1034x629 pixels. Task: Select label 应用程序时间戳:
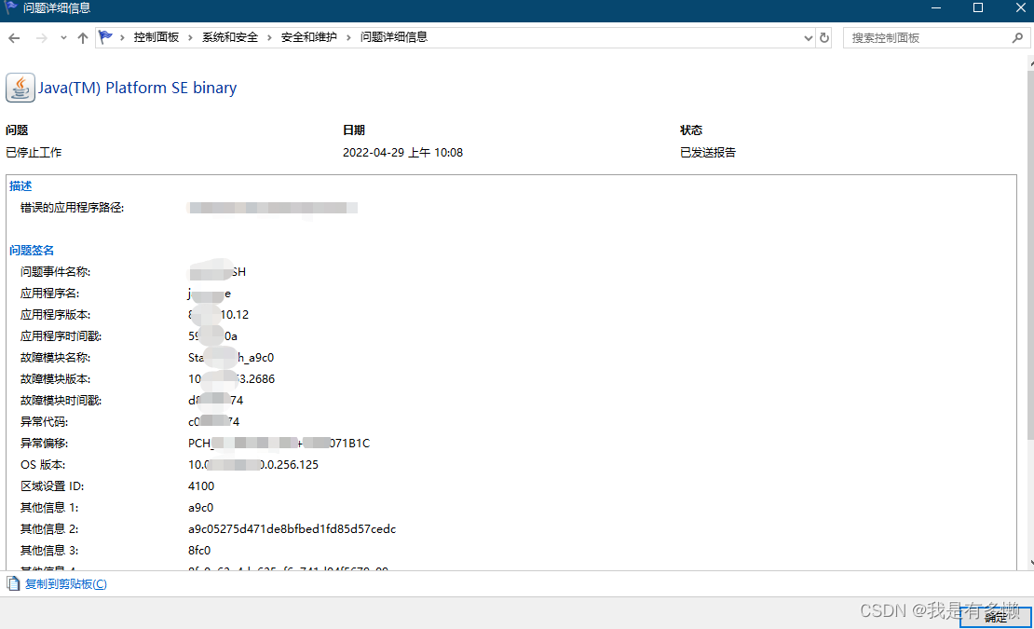pyautogui.click(x=61, y=336)
